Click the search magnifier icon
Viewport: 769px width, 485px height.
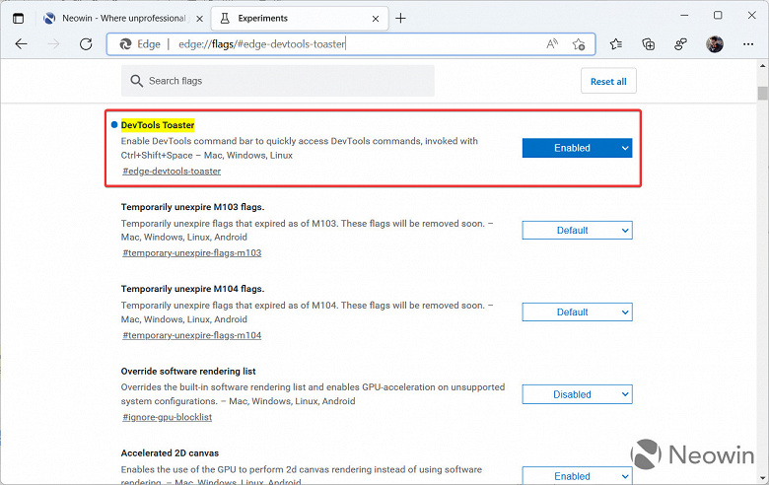point(136,81)
